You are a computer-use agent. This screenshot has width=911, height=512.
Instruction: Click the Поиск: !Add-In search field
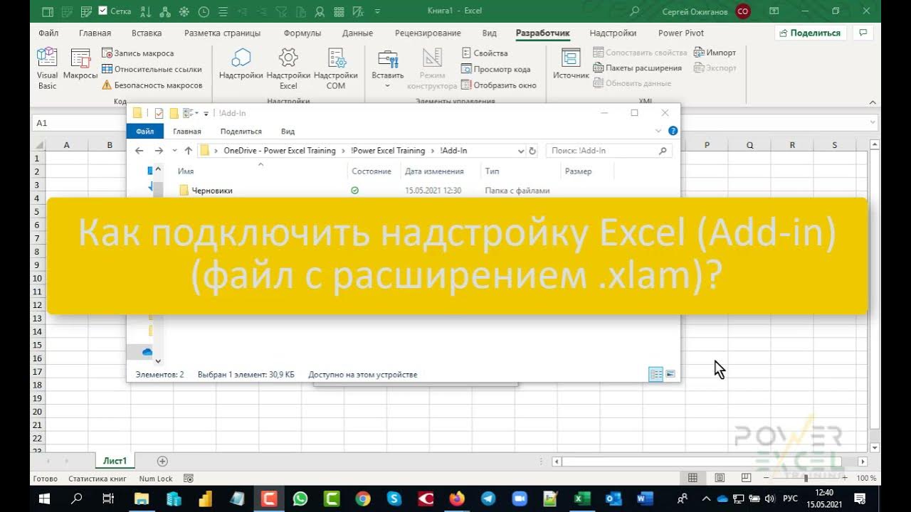pos(609,151)
